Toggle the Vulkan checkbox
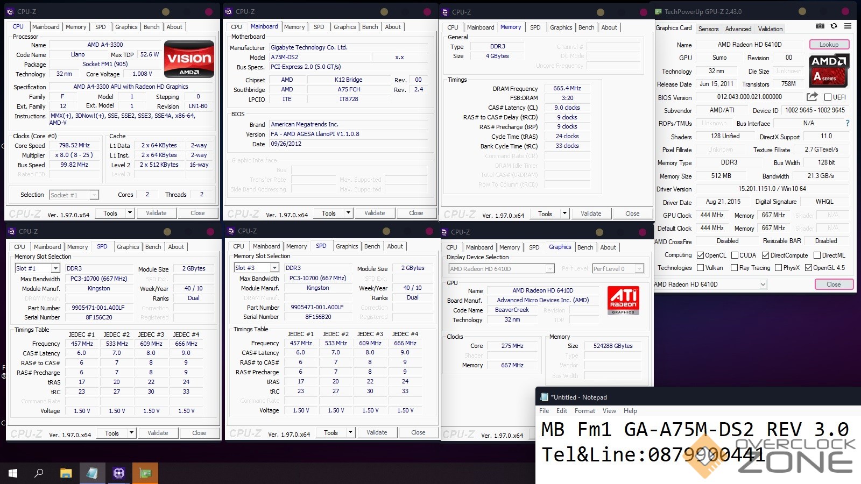Image resolution: width=861 pixels, height=484 pixels. [x=701, y=267]
